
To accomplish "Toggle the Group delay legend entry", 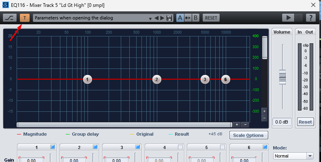I will [x=82, y=134].
